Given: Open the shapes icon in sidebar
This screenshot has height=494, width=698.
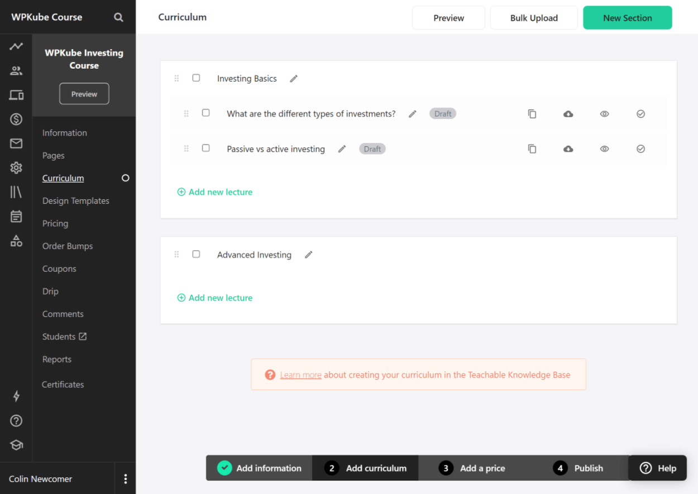Looking at the screenshot, I should click(x=16, y=241).
